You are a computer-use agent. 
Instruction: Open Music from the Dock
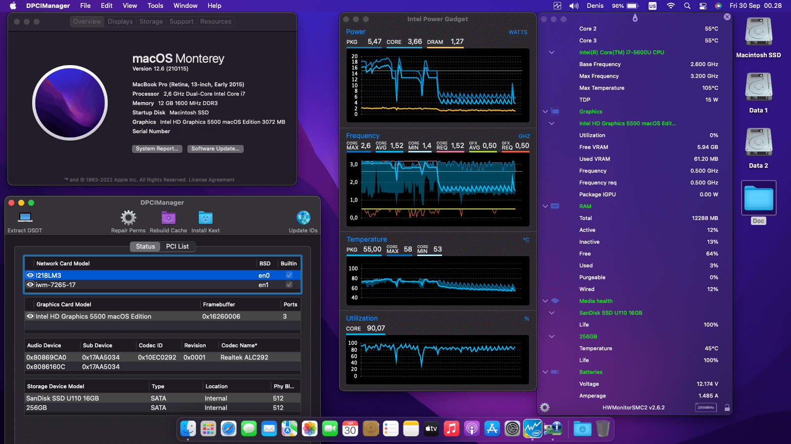coord(451,428)
